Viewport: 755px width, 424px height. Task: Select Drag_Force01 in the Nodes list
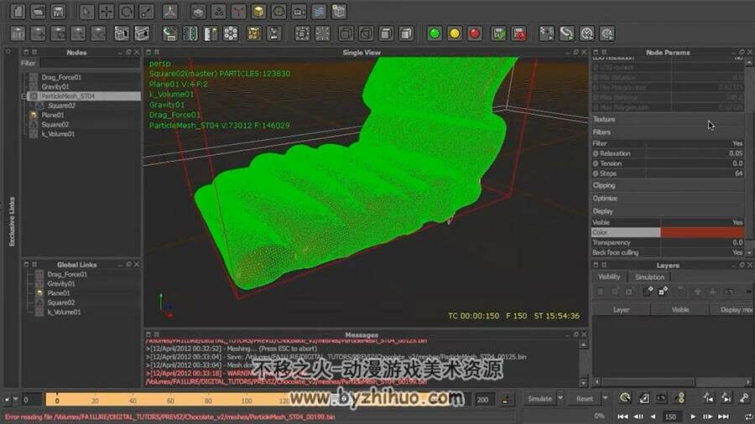tap(61, 77)
